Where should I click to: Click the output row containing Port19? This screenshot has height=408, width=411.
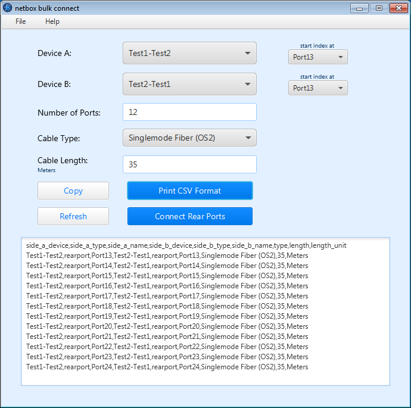tap(167, 316)
